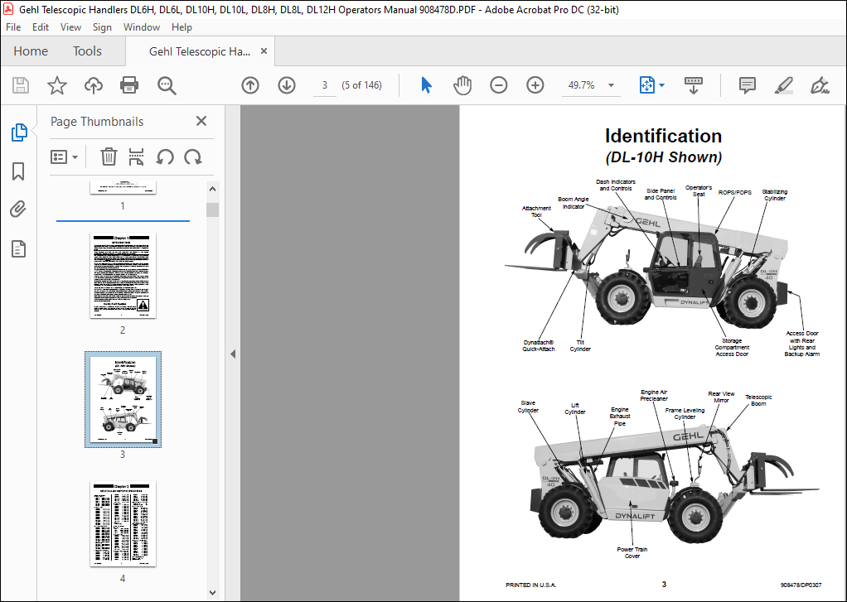Switch to the Tools tab
The height and width of the screenshot is (602, 847).
(88, 51)
